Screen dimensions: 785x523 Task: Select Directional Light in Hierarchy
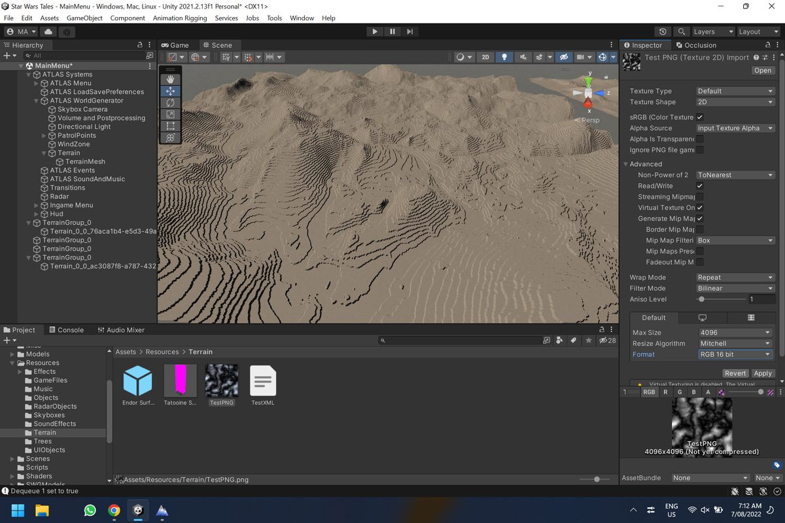click(84, 127)
